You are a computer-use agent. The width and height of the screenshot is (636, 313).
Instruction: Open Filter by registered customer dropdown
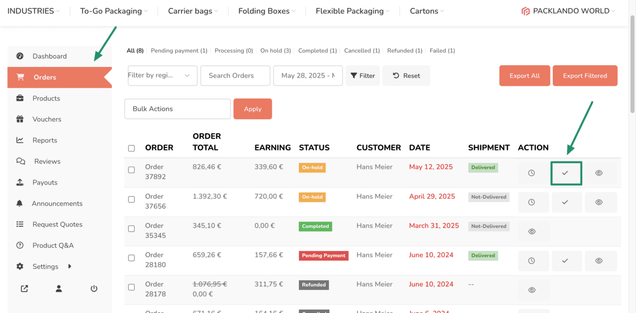tap(162, 76)
